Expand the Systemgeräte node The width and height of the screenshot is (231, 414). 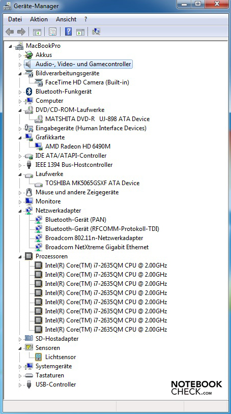coord(20,367)
